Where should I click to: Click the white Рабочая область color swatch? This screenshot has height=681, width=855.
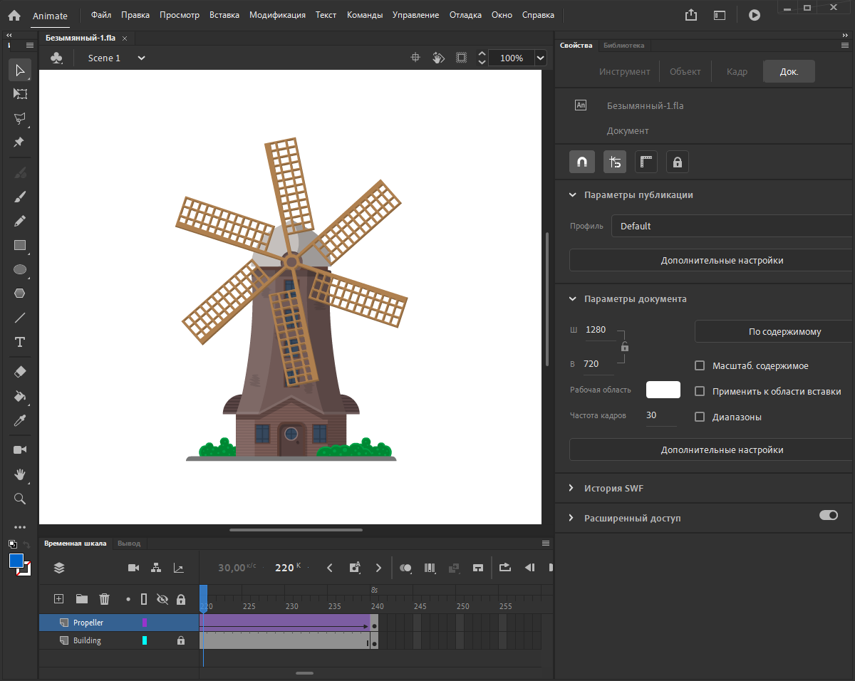pyautogui.click(x=663, y=390)
